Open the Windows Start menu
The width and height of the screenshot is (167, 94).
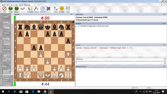pyautogui.click(x=3, y=92)
